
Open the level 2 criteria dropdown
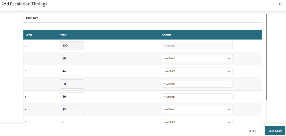pyautogui.click(x=197, y=58)
